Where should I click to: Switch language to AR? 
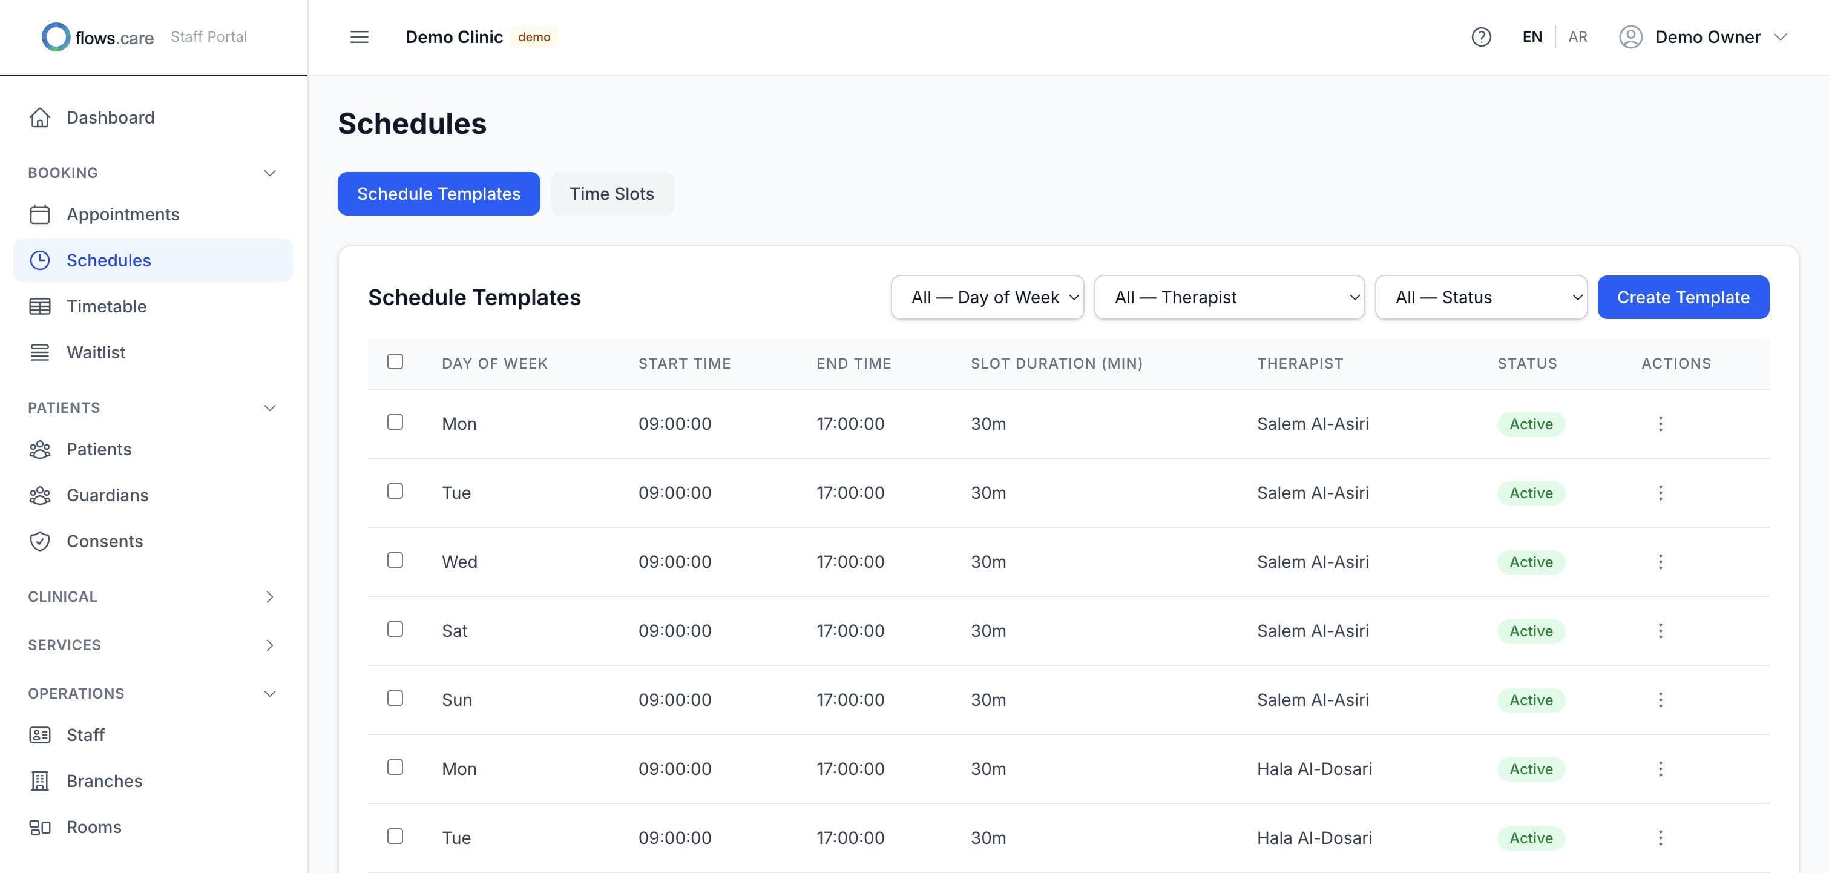[x=1578, y=37]
